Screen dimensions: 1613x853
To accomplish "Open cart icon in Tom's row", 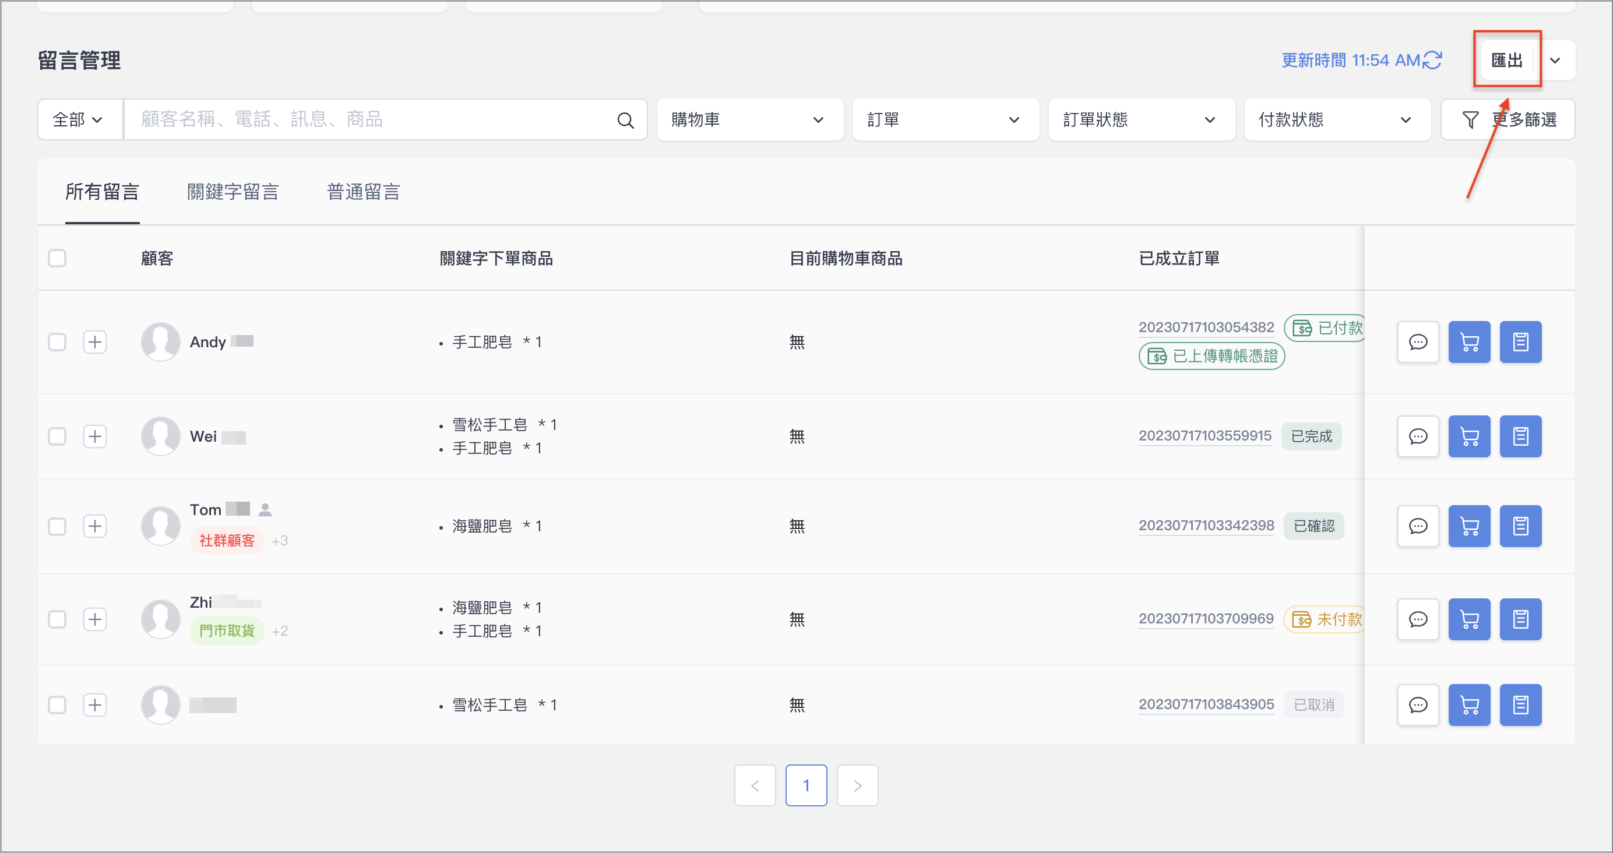I will coord(1469,526).
